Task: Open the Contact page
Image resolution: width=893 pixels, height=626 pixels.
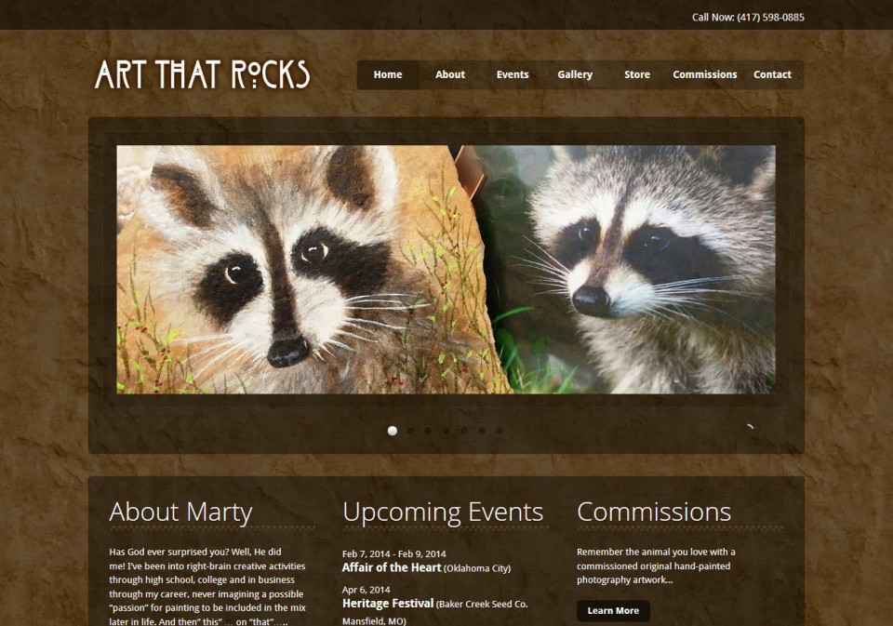Action: [772, 74]
